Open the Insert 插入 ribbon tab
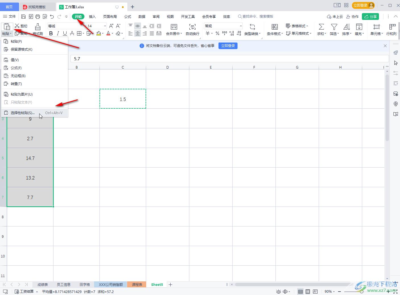The width and height of the screenshot is (400, 295). pyautogui.click(x=92, y=16)
